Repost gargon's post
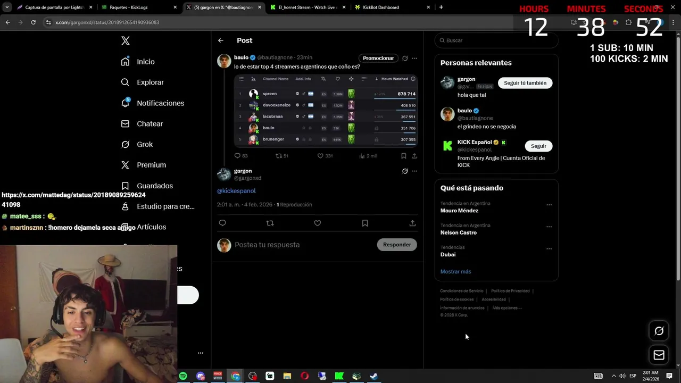 point(270,223)
